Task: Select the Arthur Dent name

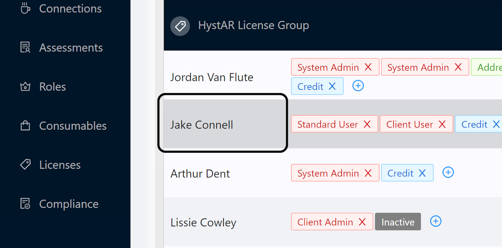Action: coord(200,174)
